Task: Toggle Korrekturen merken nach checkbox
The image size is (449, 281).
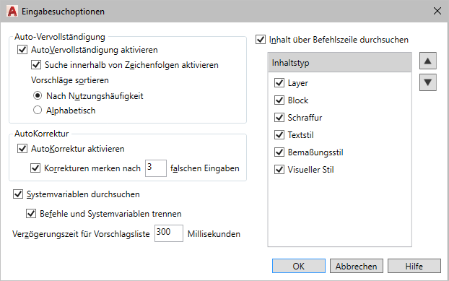Action: point(35,168)
